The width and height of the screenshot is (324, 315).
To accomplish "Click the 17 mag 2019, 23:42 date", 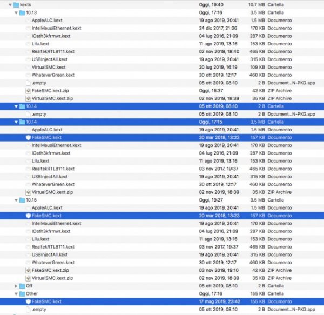I will (x=219, y=302).
